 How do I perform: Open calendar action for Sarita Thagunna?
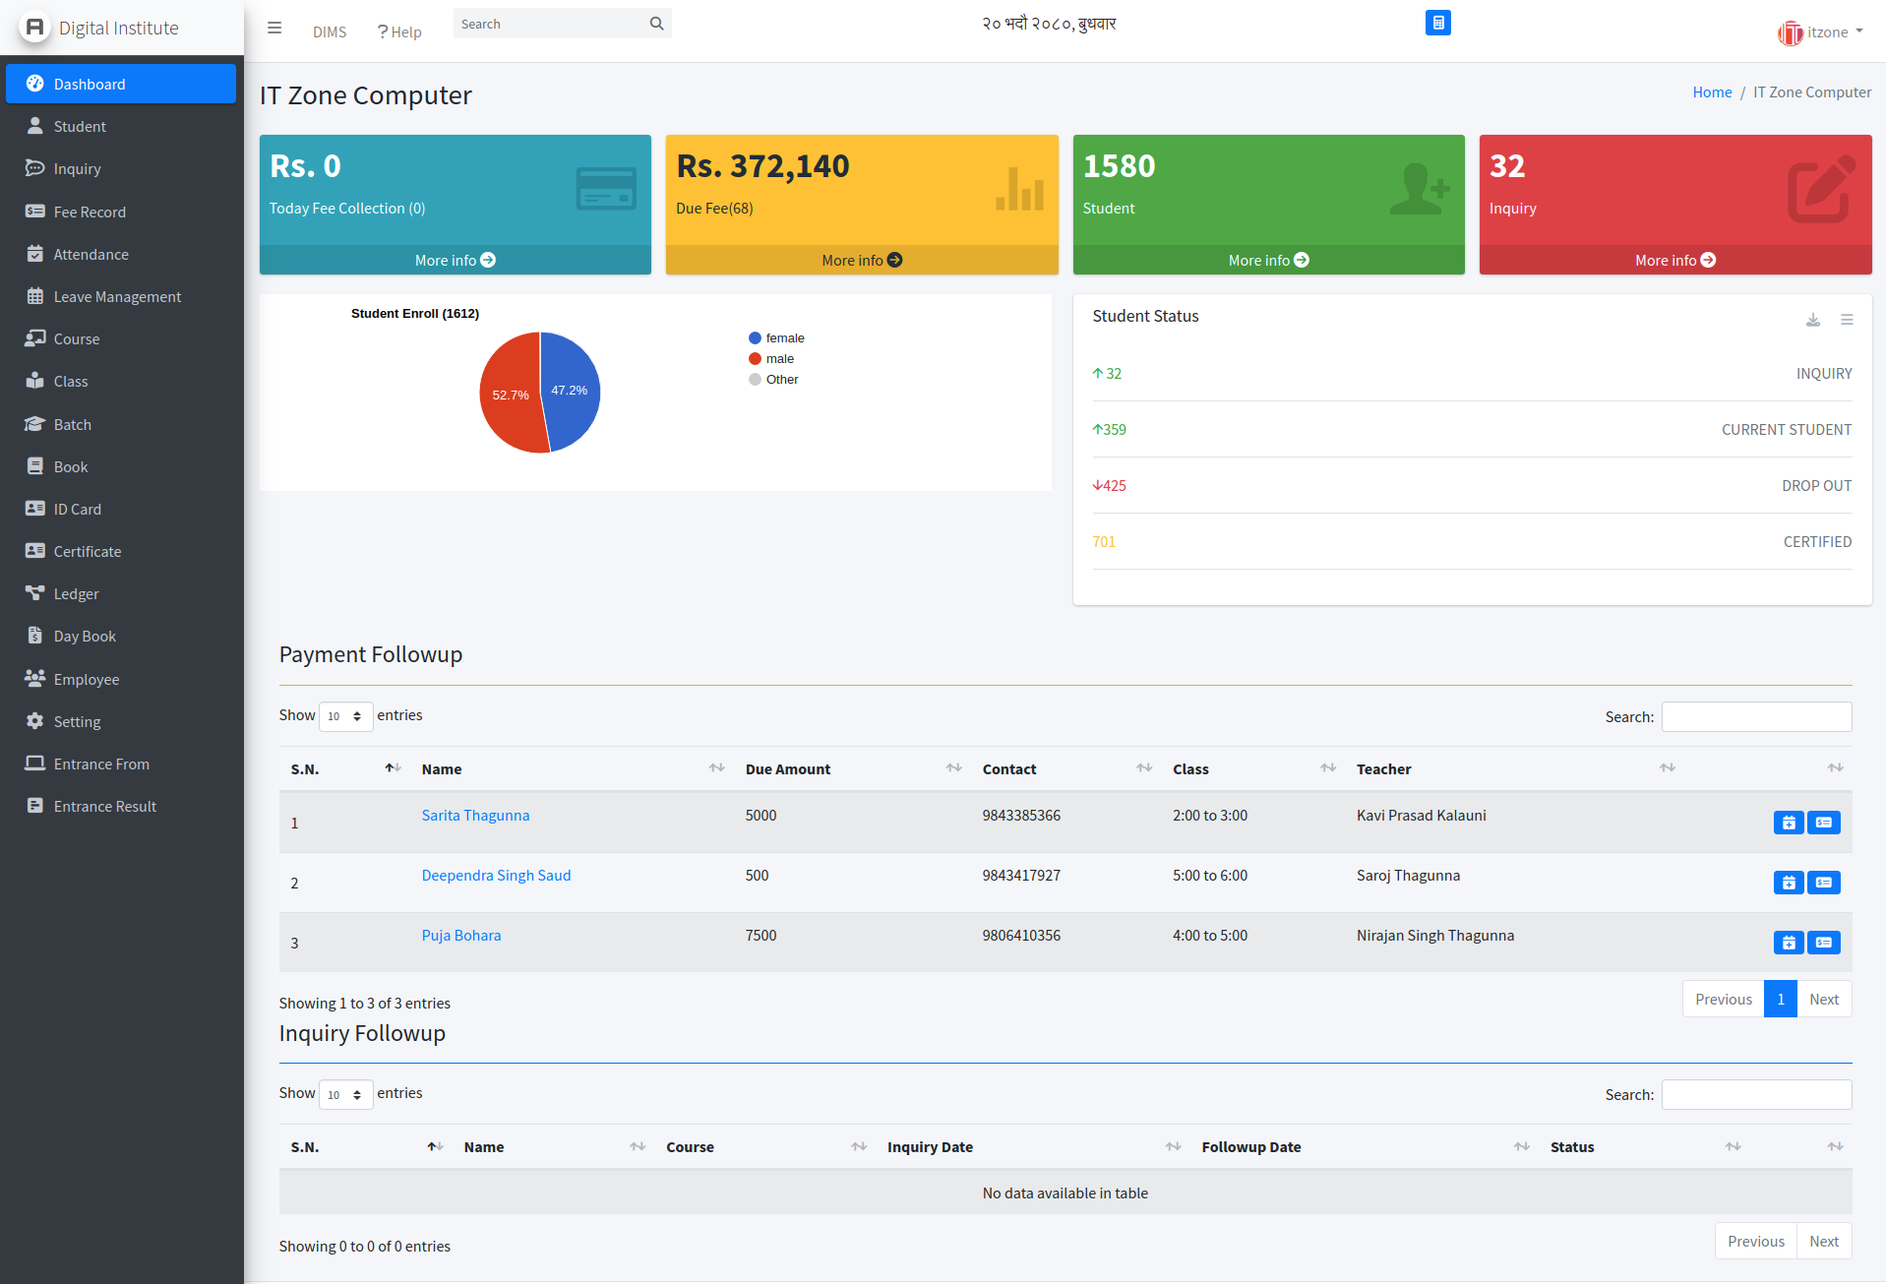1789,823
